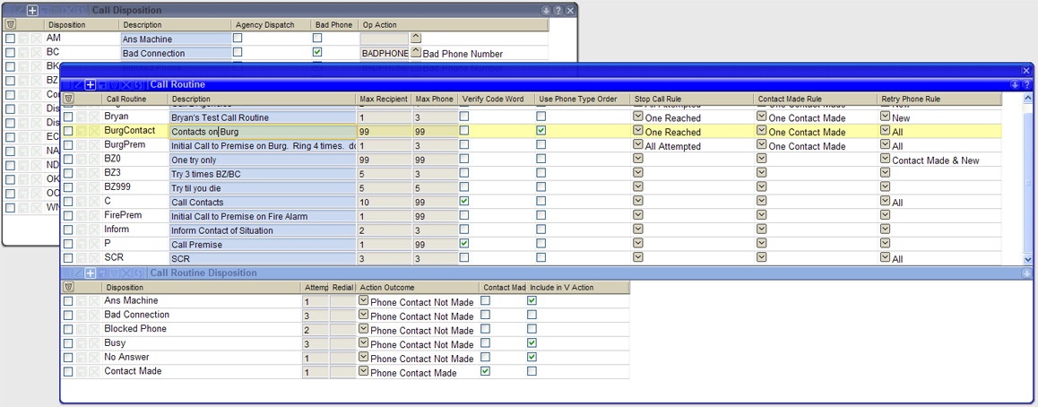Click Description field of BZ999 routine
Viewport: 1038px width, 407px height.
[263, 188]
